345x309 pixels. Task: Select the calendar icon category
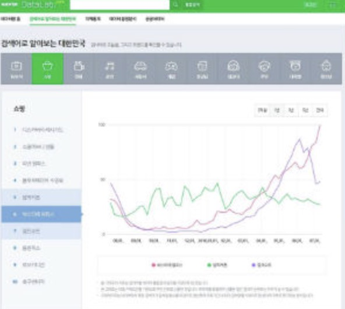click(x=16, y=69)
